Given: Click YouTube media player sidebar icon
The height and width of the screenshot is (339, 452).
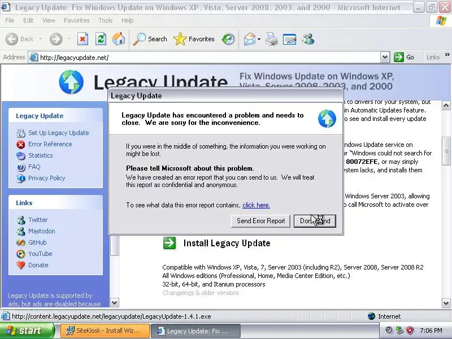Looking at the screenshot, I should coord(21,254).
